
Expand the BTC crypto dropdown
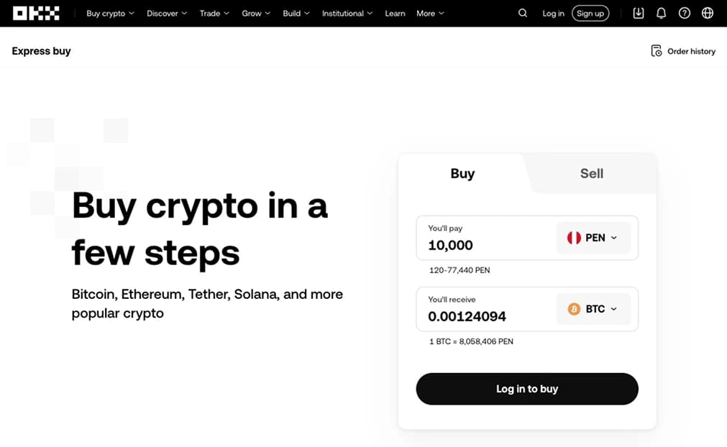tap(593, 309)
